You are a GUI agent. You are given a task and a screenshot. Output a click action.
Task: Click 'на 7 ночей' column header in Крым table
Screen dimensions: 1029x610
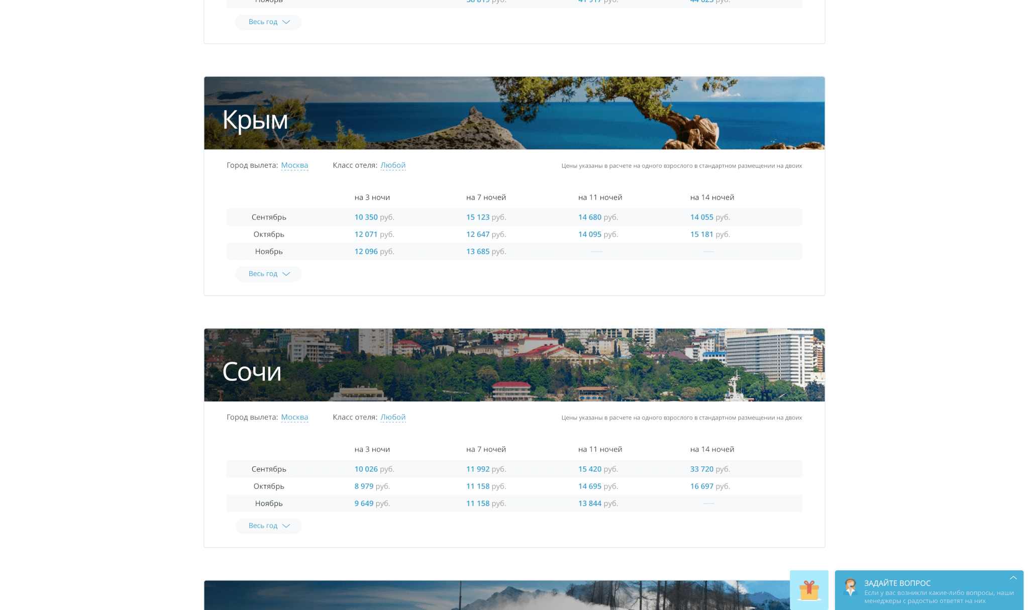pyautogui.click(x=486, y=197)
